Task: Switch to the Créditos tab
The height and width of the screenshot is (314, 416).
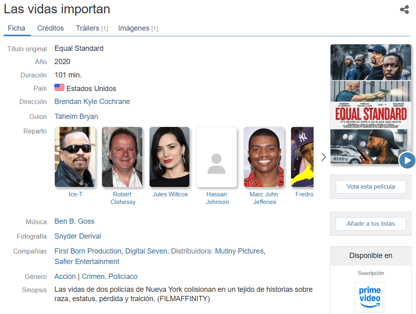Action: [50, 28]
